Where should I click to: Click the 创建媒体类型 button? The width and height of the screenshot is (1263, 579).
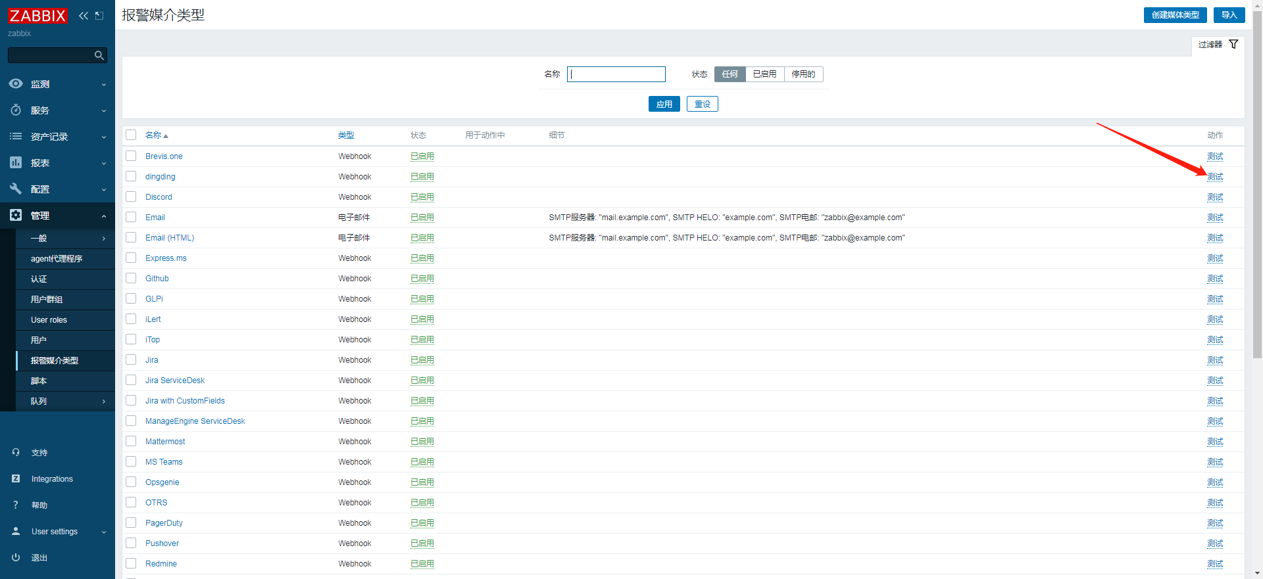pos(1175,15)
